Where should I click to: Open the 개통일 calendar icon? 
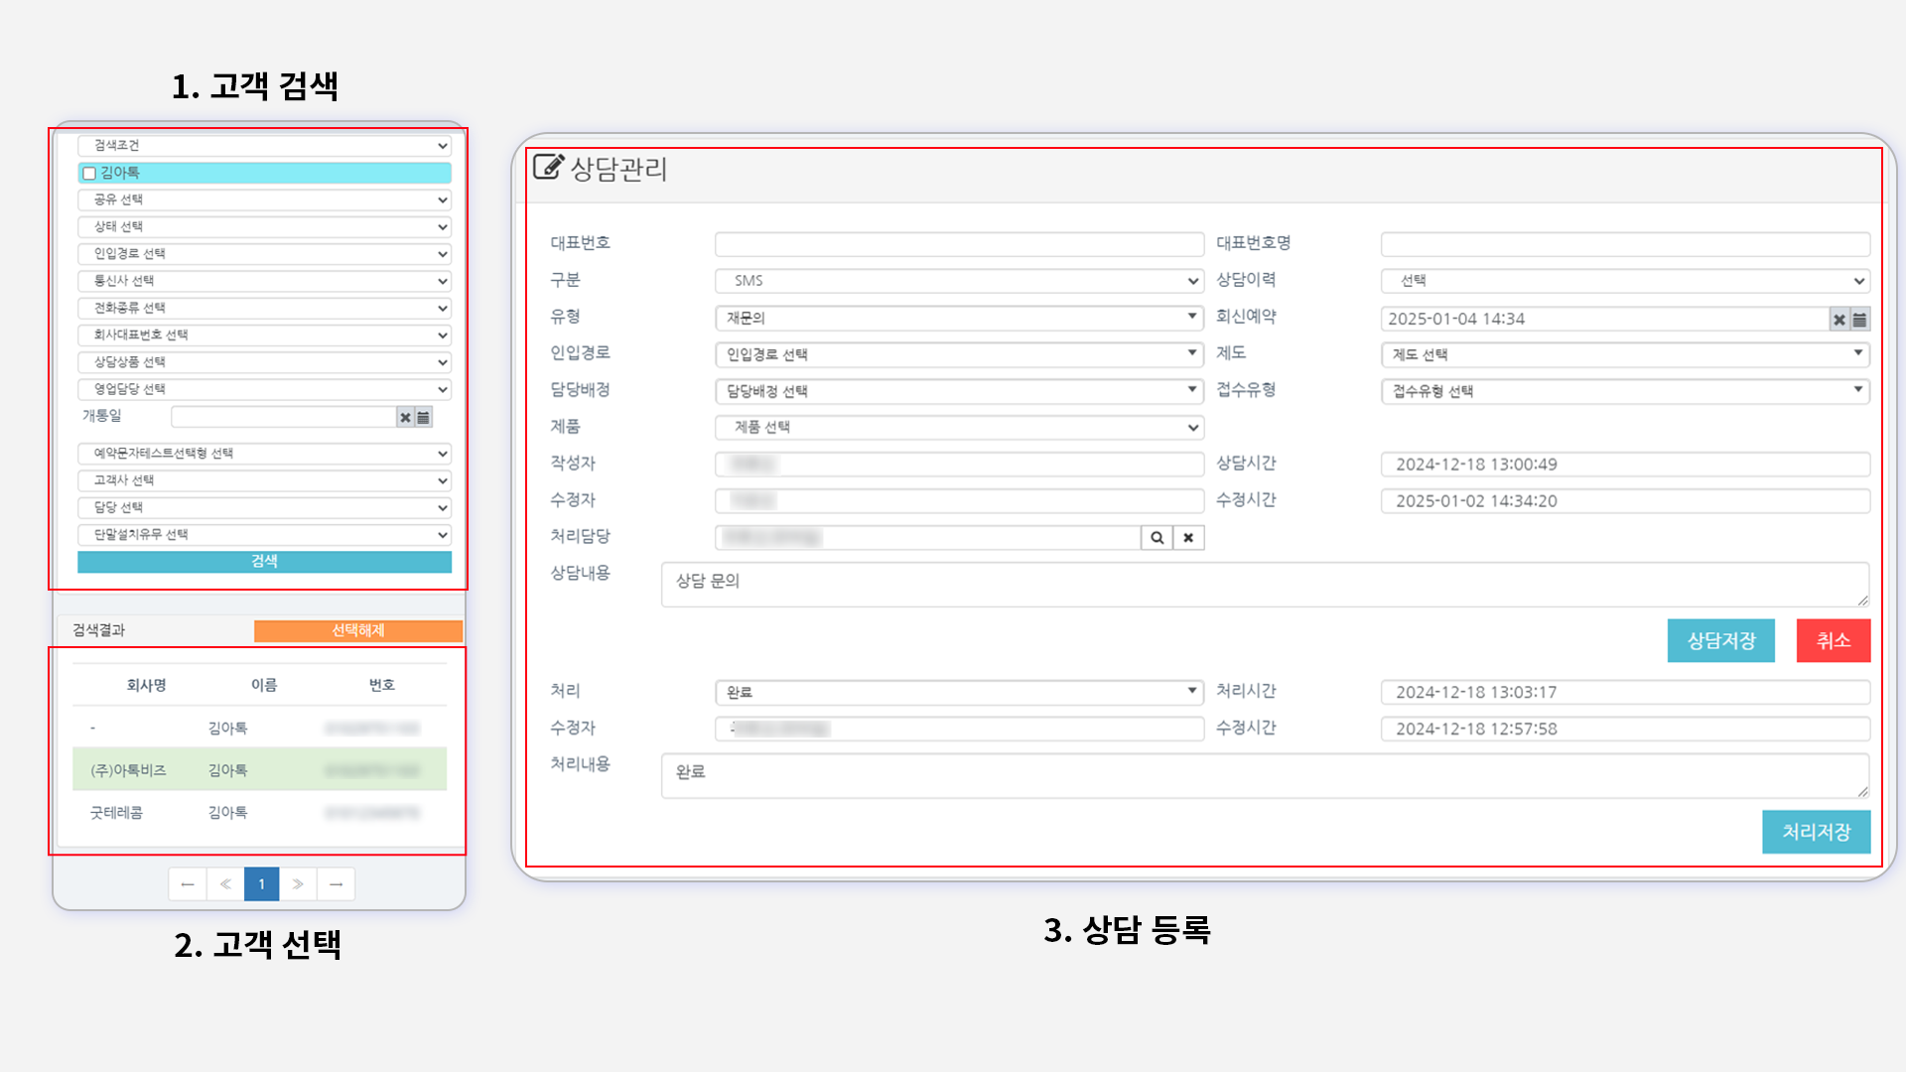(x=424, y=418)
